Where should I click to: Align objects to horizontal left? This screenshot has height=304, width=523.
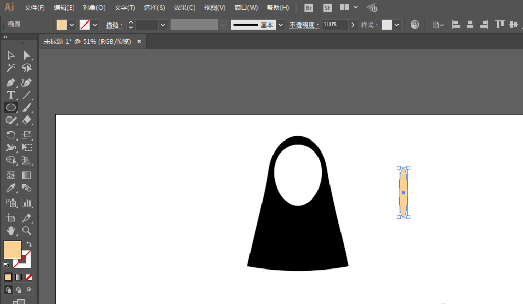[456, 25]
